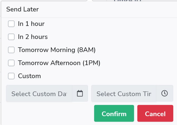Click the Send Later panel heading

click(x=22, y=9)
